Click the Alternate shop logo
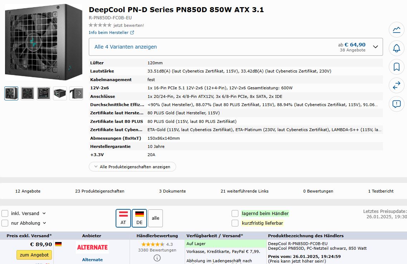The height and width of the screenshot is (264, 407). (x=92, y=248)
